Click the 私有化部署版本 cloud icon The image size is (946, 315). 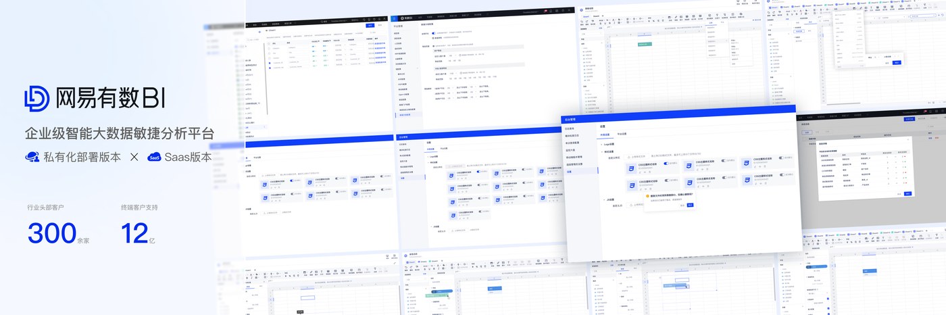(32, 157)
